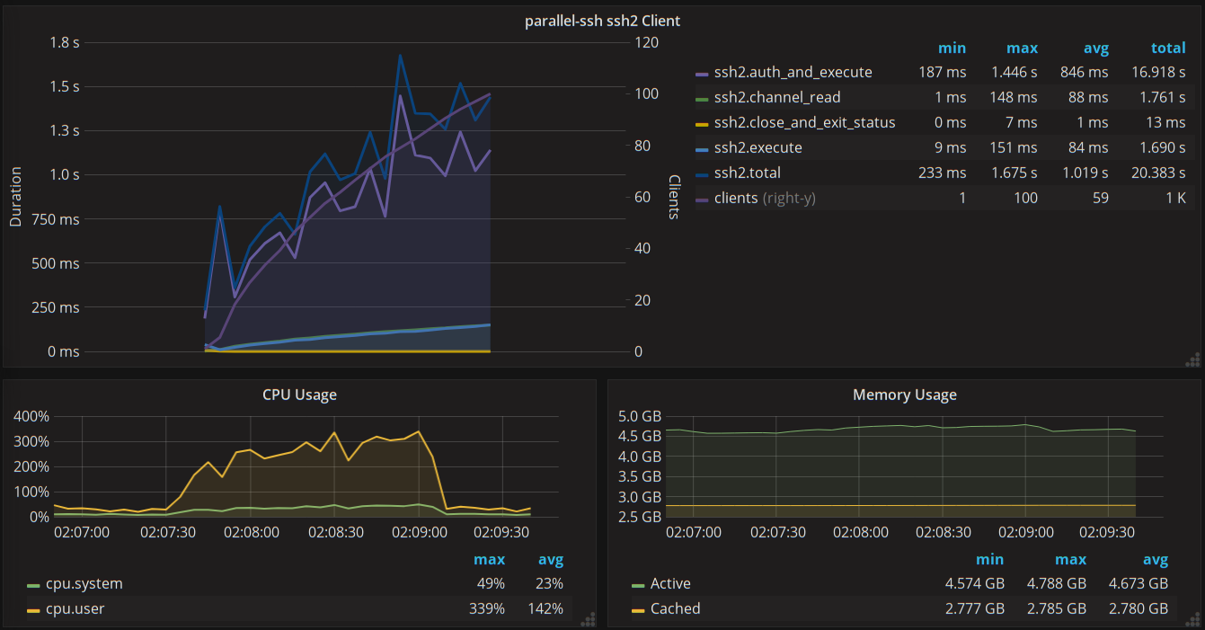Click the Active 4.788 GB max value
Screen dimensions: 1205x630
pos(1057,583)
